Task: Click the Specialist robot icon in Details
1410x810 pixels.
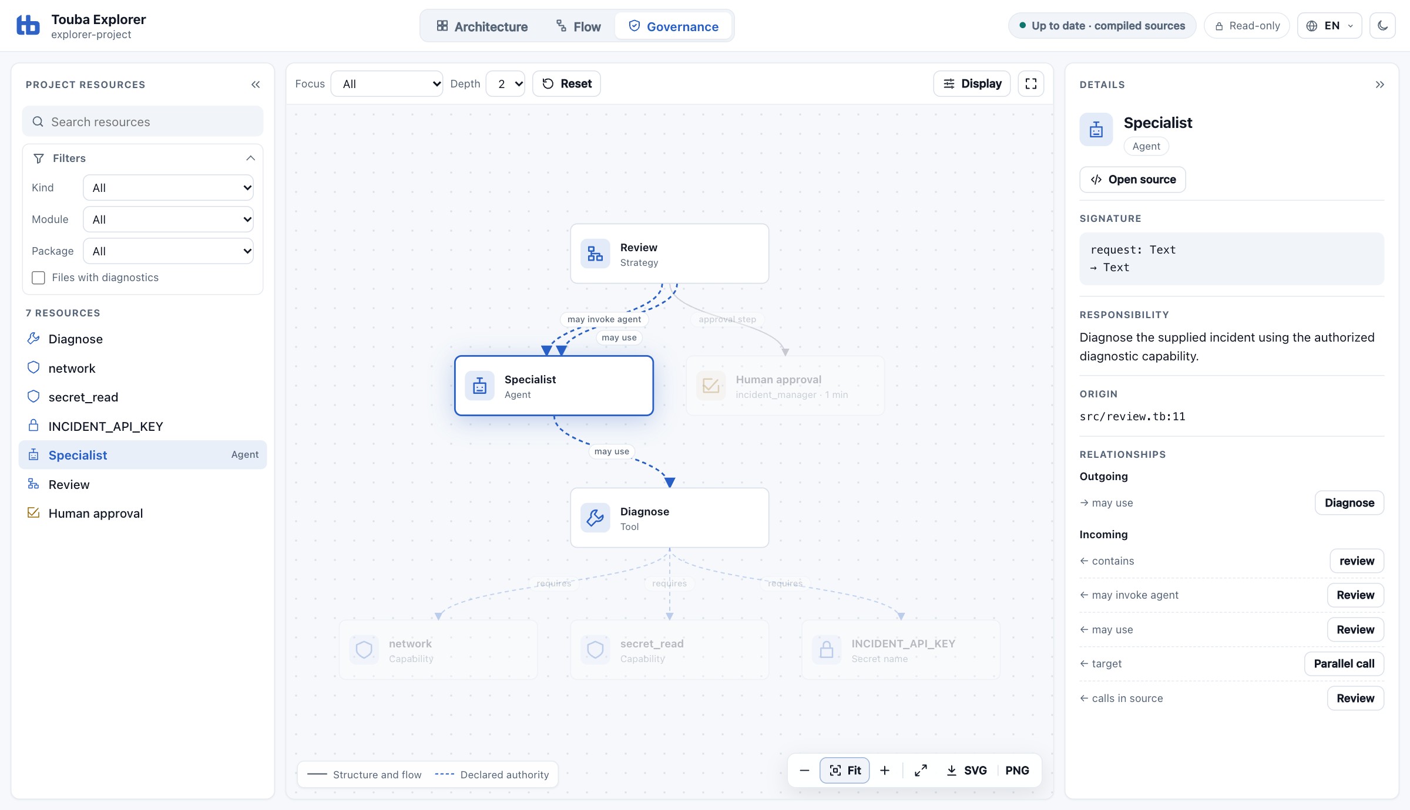Action: tap(1096, 129)
